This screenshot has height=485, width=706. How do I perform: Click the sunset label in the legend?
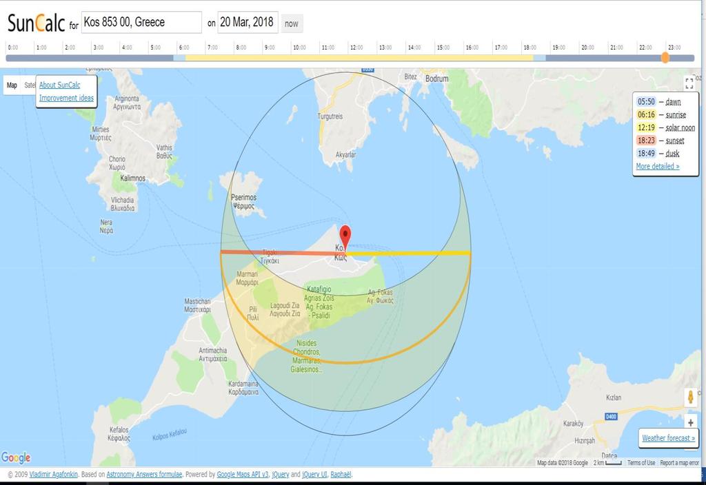click(674, 141)
